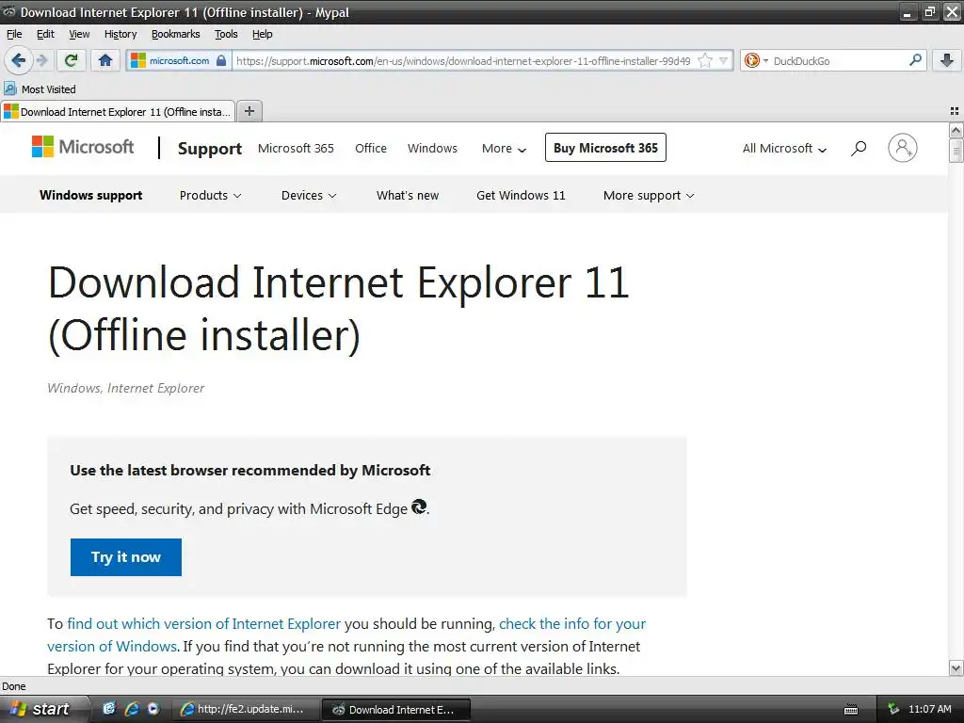Open the Windows support link

point(91,195)
